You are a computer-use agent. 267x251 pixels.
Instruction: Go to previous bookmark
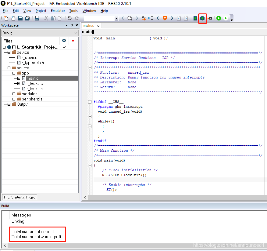pos(158,18)
